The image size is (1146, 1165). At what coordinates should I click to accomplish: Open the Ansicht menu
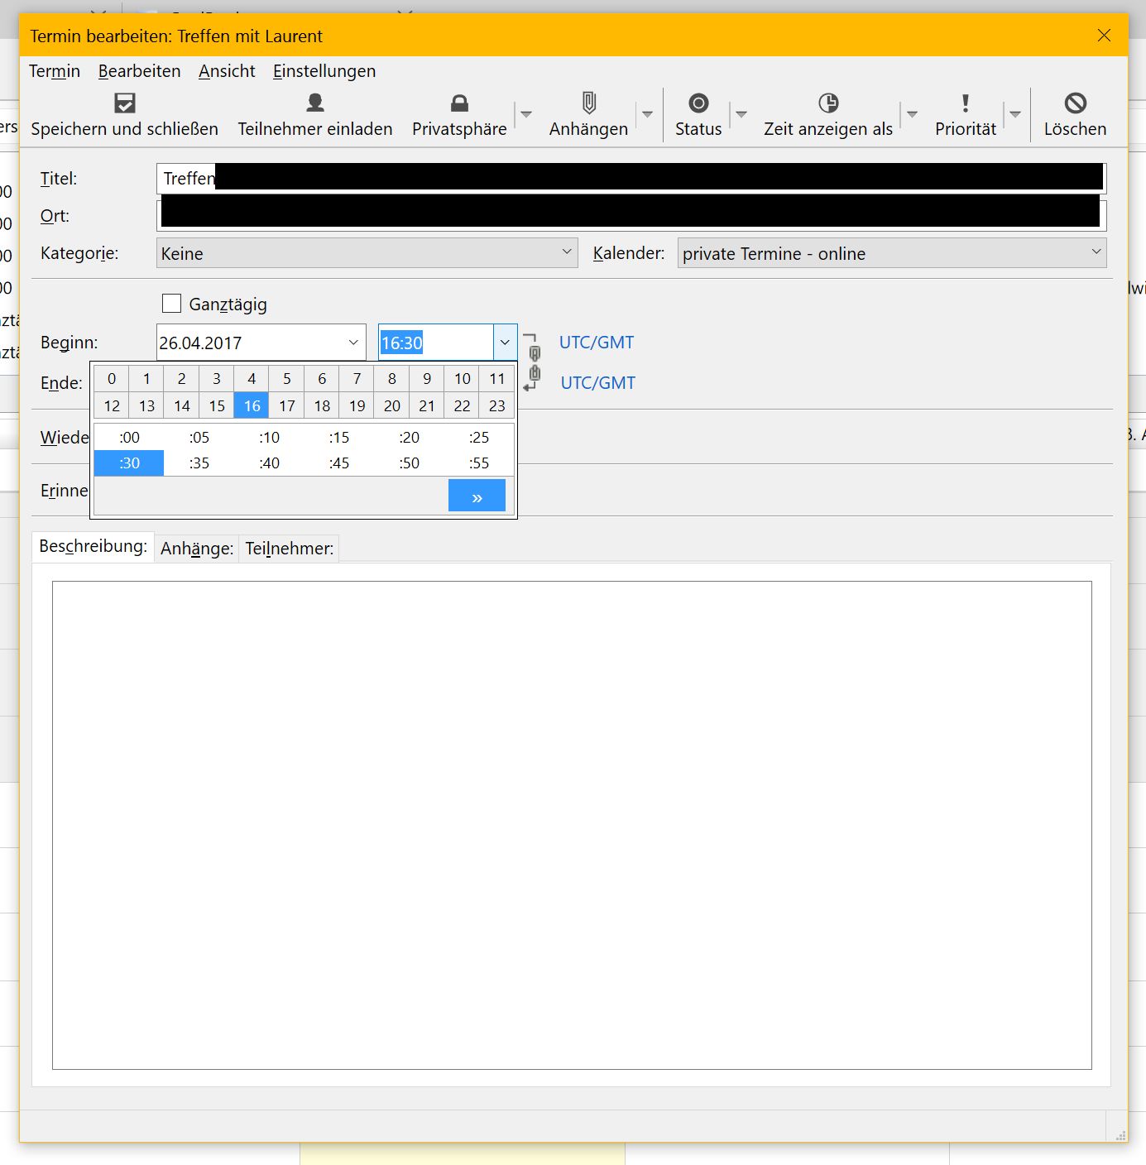pyautogui.click(x=227, y=71)
